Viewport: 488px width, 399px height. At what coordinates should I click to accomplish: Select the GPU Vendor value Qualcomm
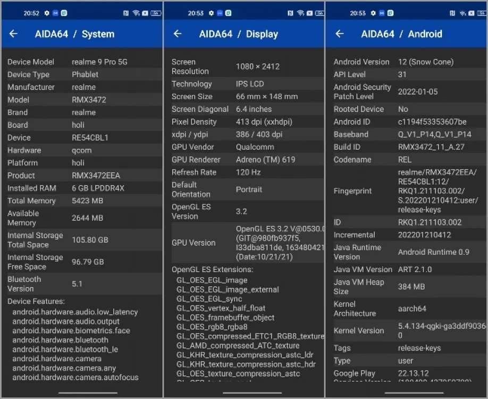pos(255,147)
